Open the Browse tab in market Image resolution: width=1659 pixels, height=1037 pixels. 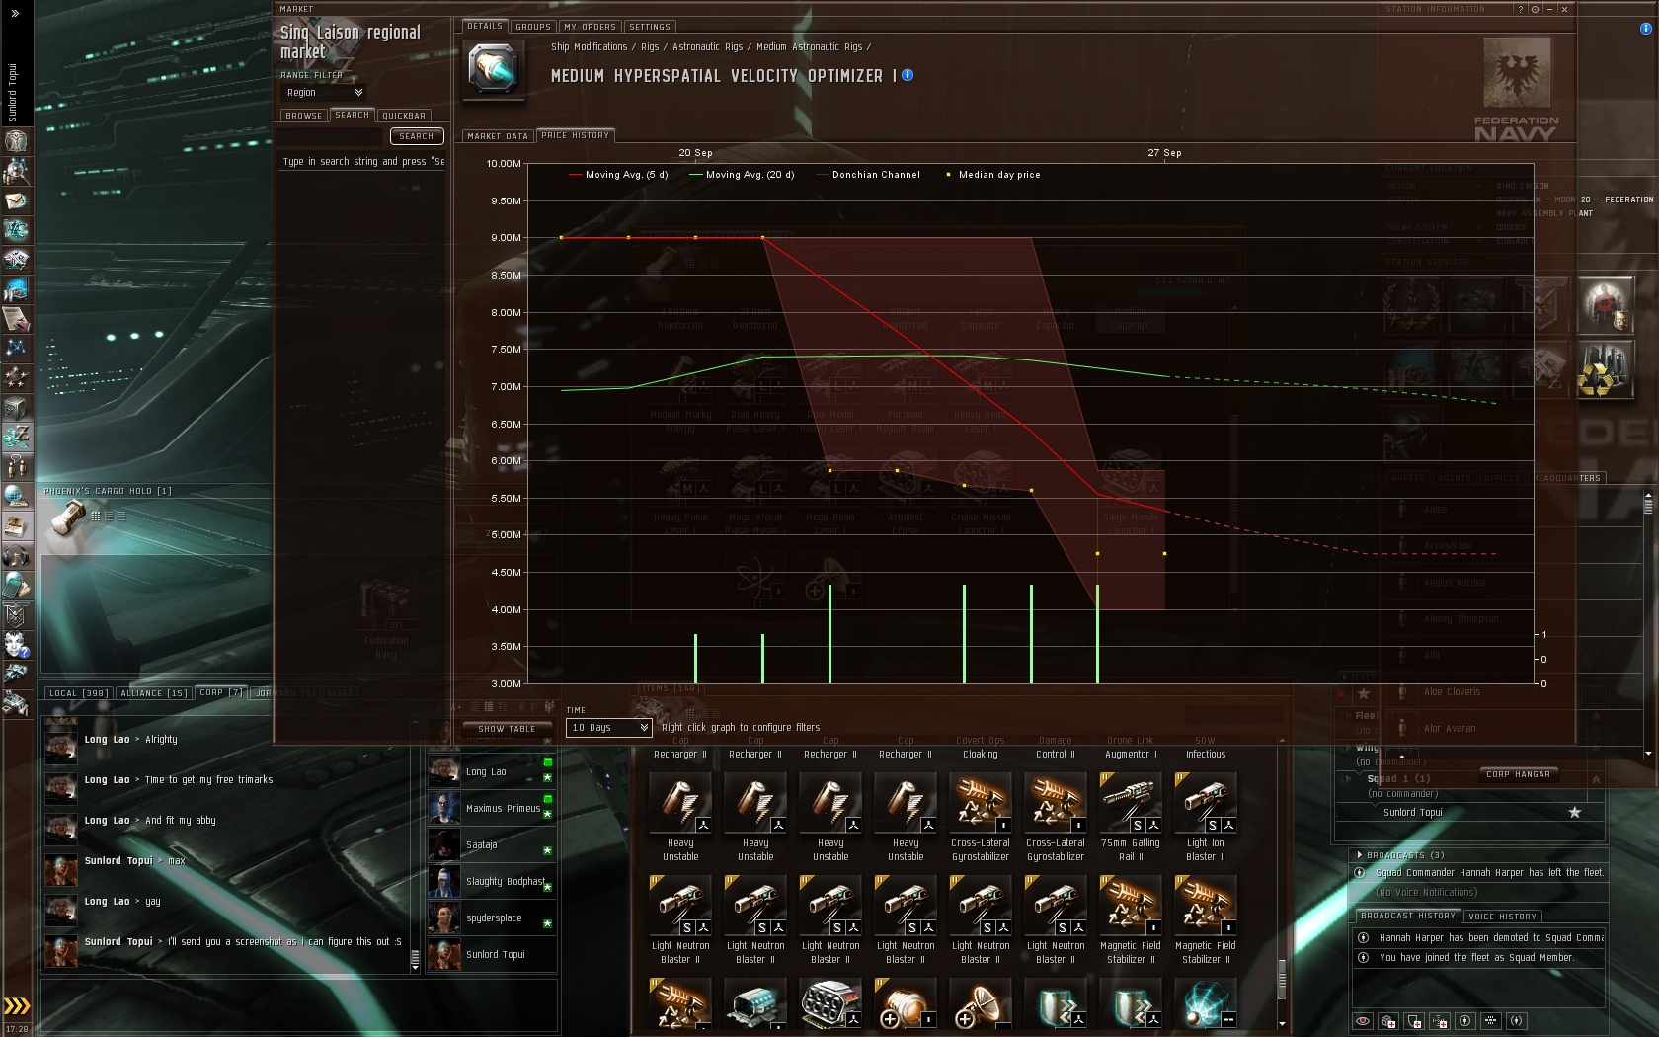303,116
